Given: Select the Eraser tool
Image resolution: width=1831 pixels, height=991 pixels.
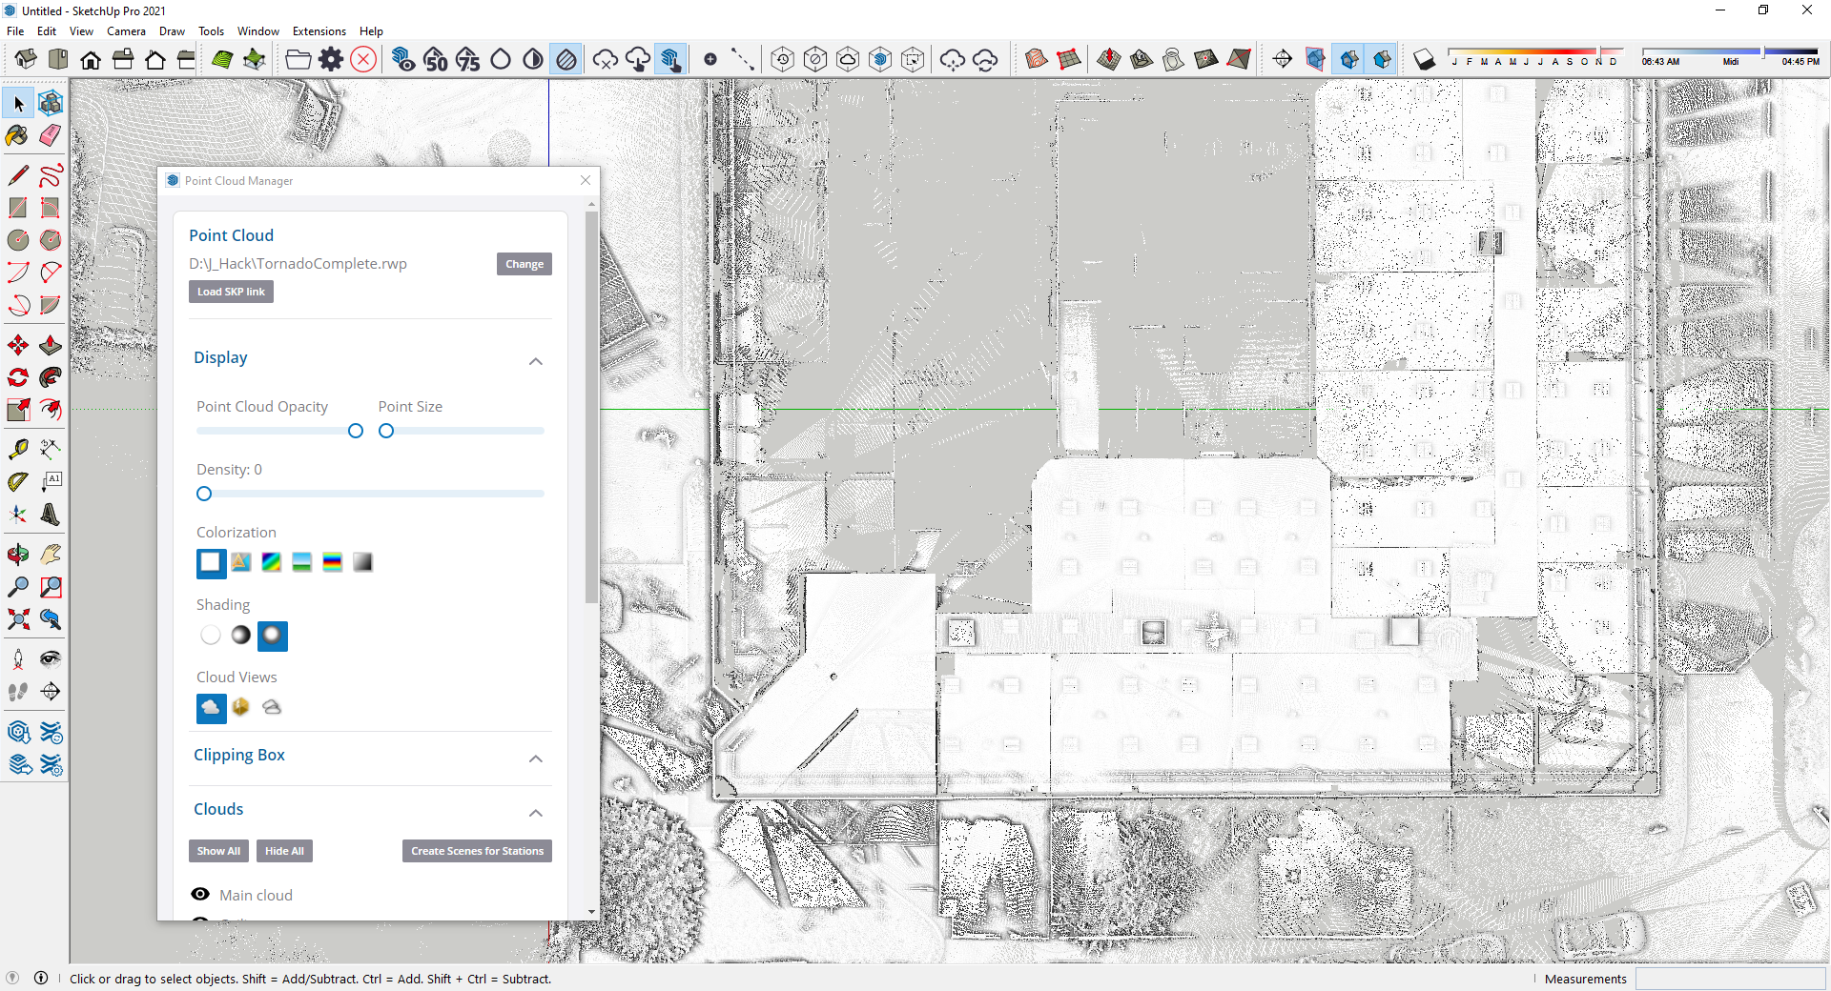Looking at the screenshot, I should tap(51, 135).
